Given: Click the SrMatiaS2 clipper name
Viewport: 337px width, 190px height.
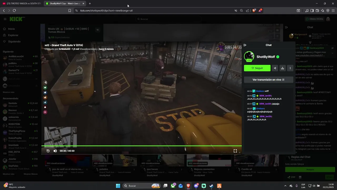Looking at the screenshot, I should click(x=65, y=49).
